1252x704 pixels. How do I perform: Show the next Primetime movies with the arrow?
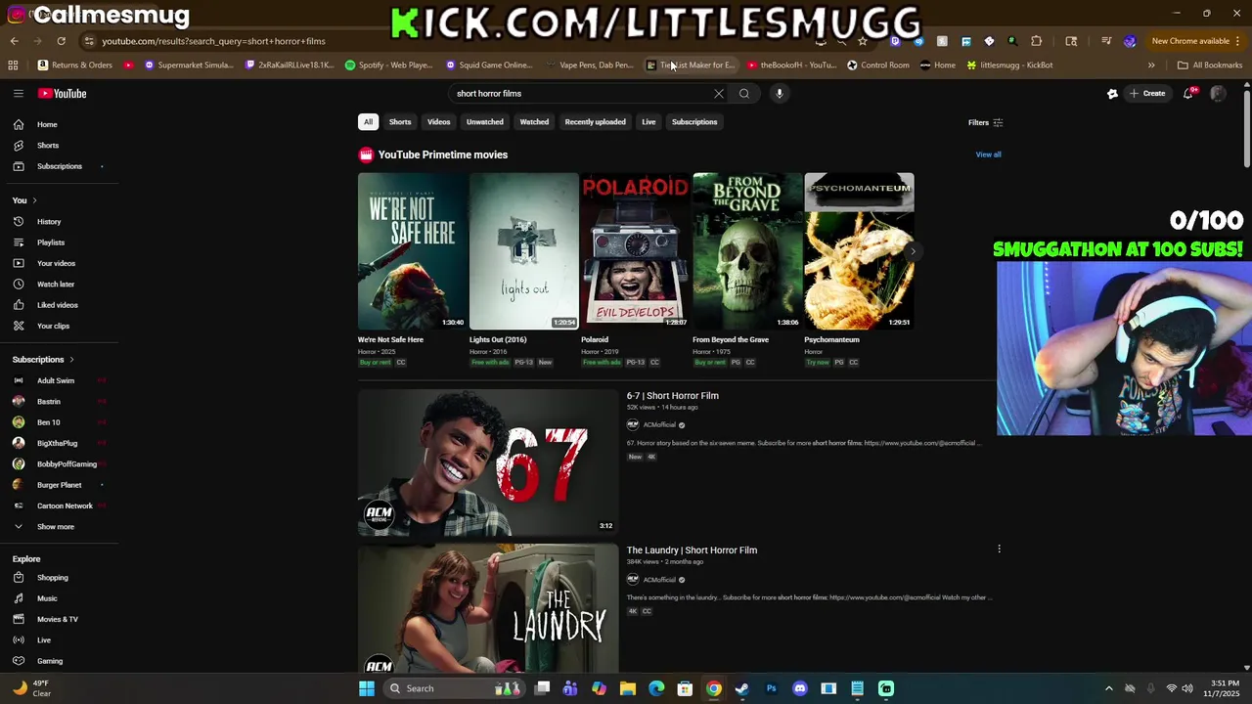[913, 251]
